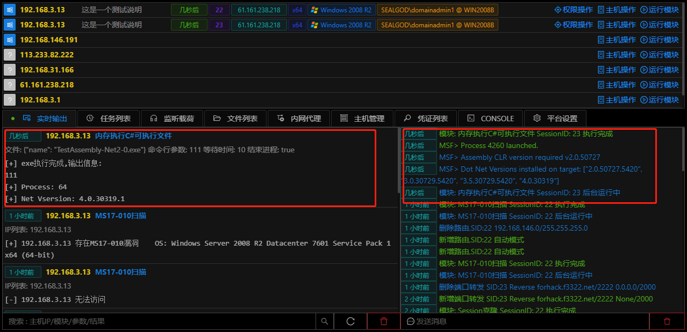Switch to 文件列表 tab
Image resolution: width=687 pixels, height=332 pixels.
(235, 119)
